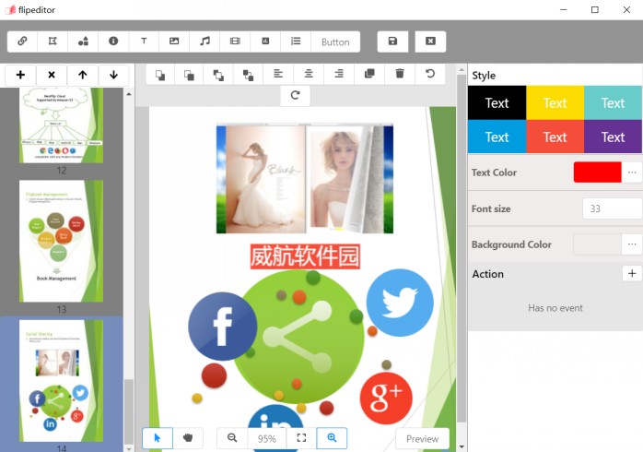Open the shapes tool
Screen dimensions: 643x452
tap(83, 42)
